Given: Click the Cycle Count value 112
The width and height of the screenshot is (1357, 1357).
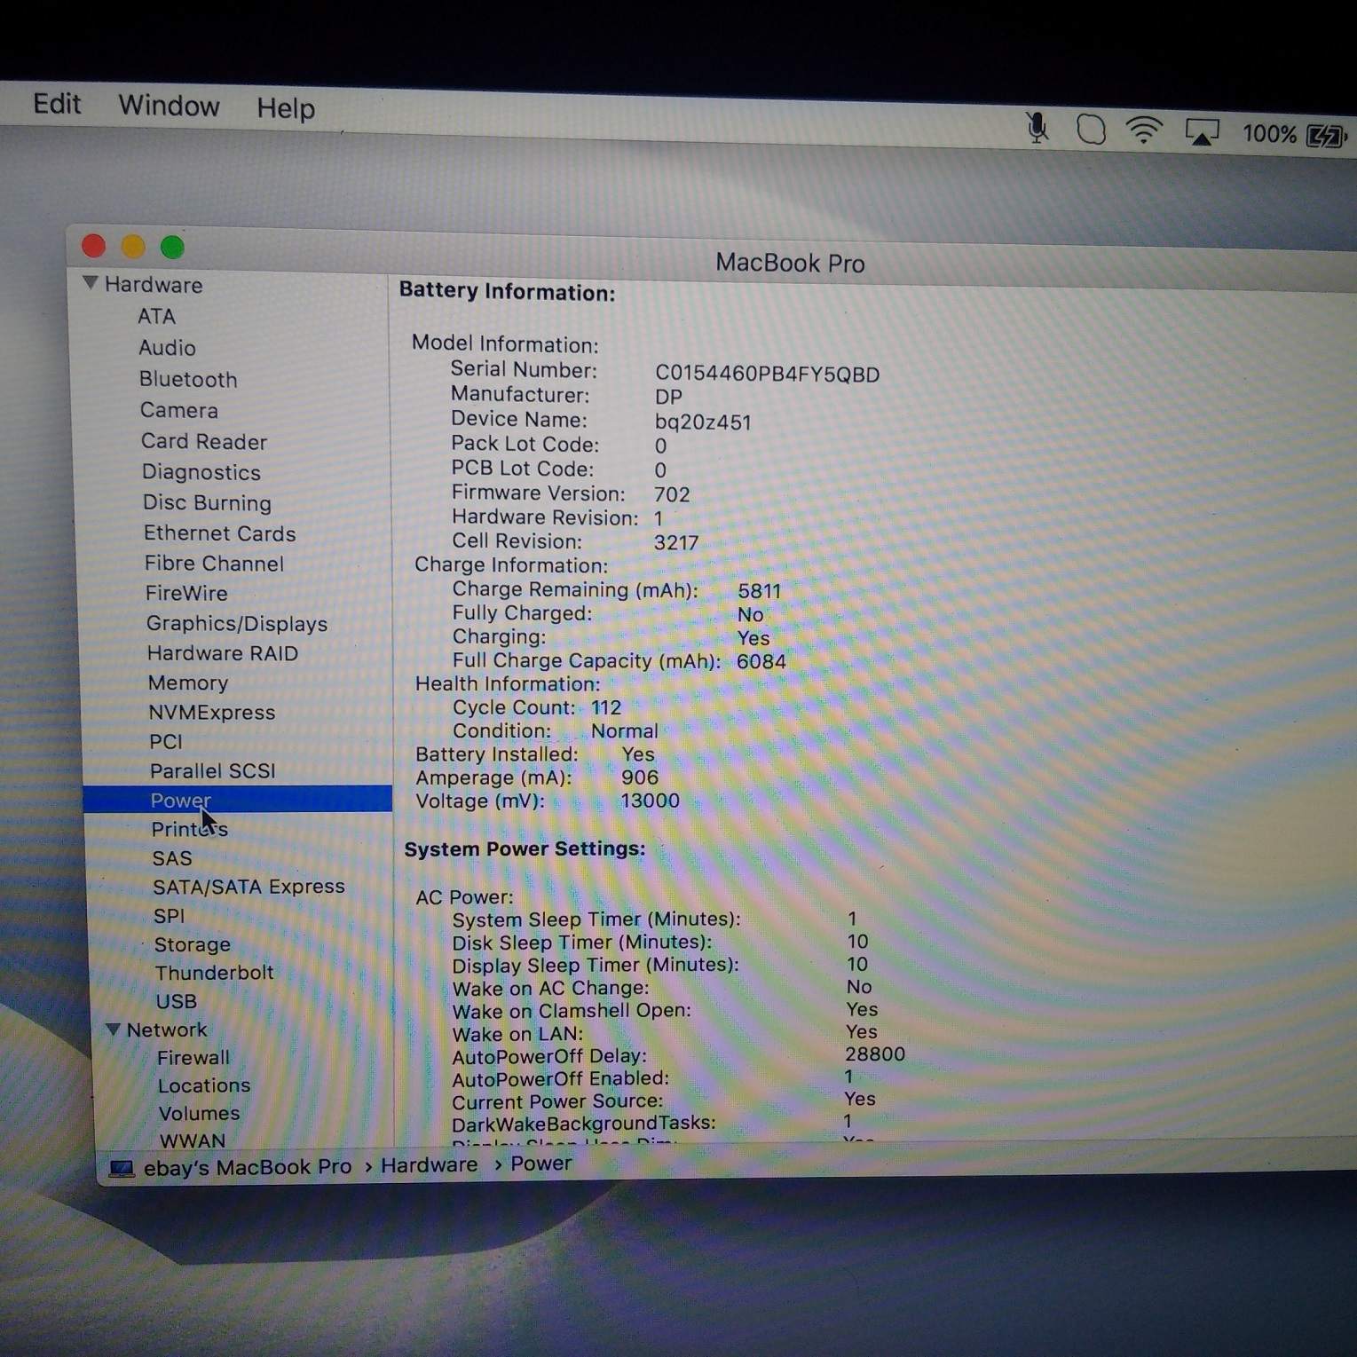Looking at the screenshot, I should tap(606, 707).
